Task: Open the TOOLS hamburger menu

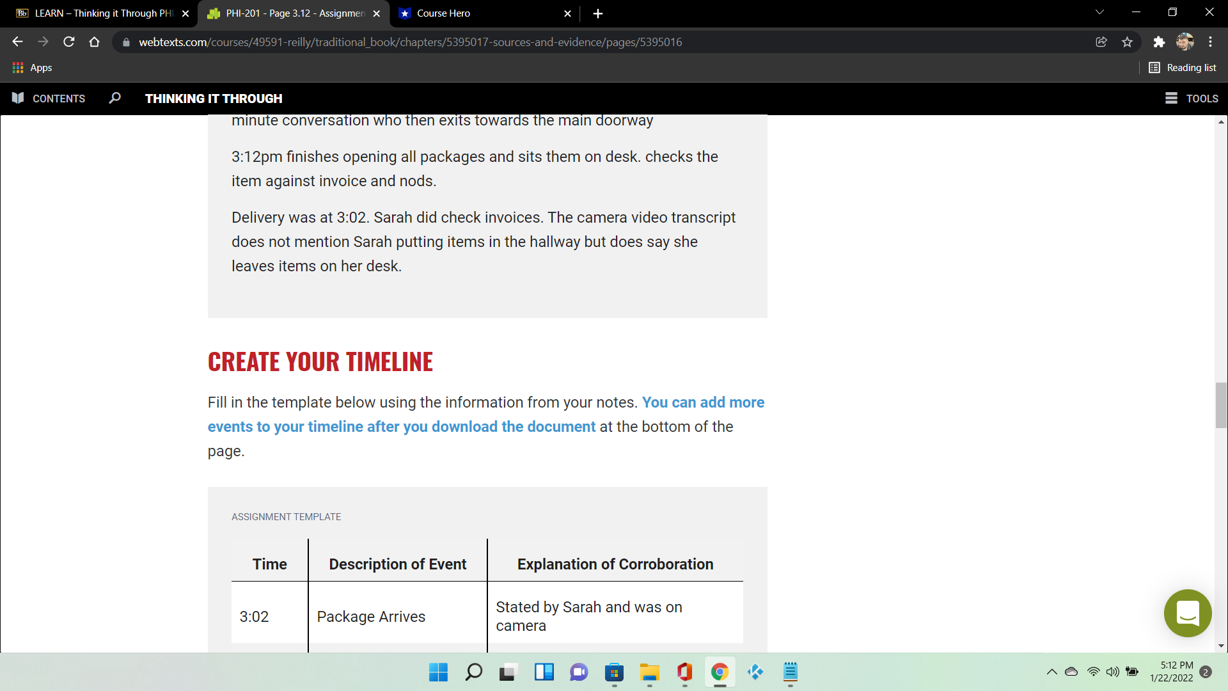Action: click(x=1192, y=98)
